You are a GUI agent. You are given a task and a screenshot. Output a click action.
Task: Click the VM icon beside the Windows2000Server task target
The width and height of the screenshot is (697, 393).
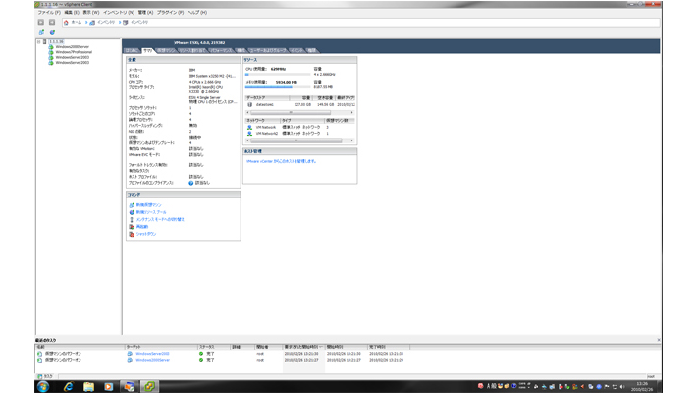[x=130, y=360]
